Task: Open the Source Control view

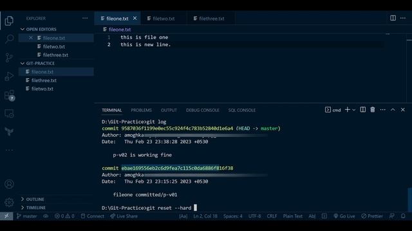Action: pyautogui.click(x=9, y=57)
